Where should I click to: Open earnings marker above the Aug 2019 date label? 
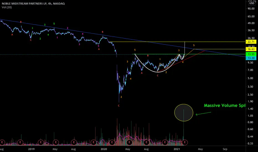click(74, 142)
